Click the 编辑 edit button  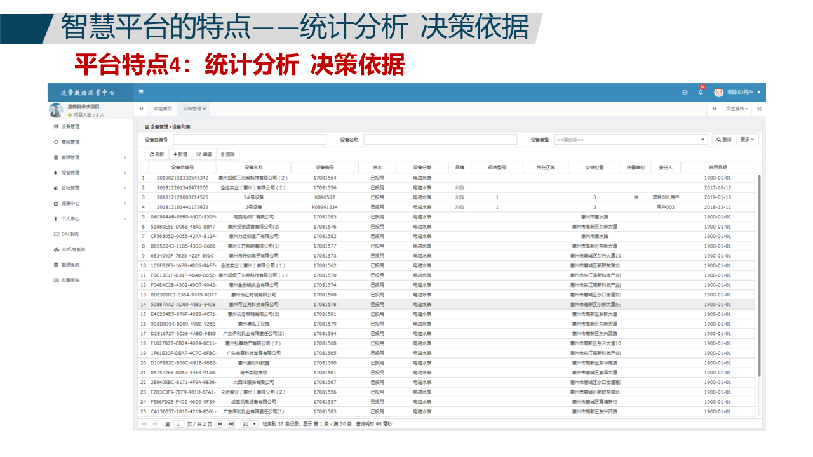click(x=205, y=154)
